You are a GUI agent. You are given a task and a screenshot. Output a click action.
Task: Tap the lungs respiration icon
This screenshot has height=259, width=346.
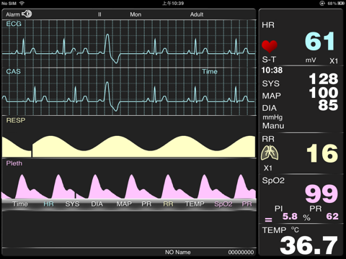click(x=270, y=153)
